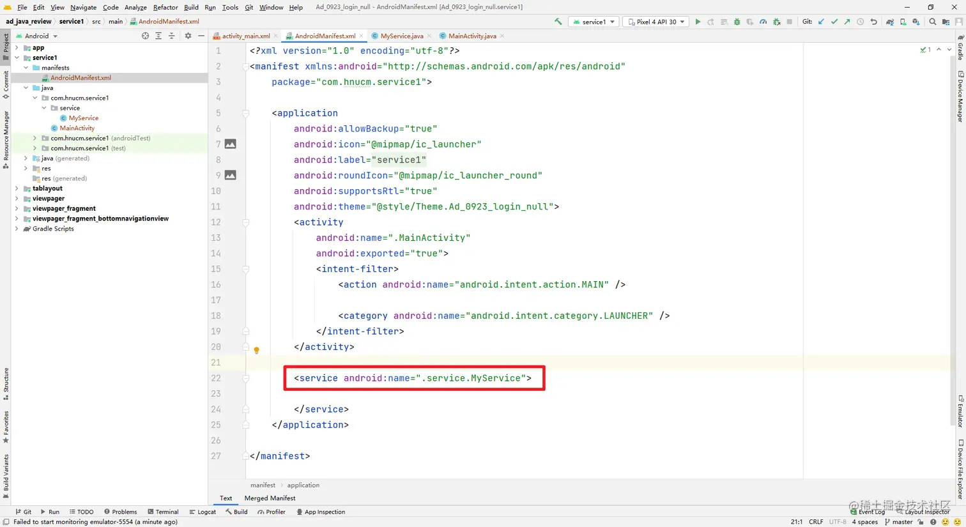Click gutter image icon on line 9
Screen dimensions: 966x527
click(231, 175)
